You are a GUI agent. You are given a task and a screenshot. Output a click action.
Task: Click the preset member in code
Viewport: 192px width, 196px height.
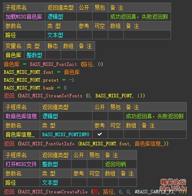(51, 80)
